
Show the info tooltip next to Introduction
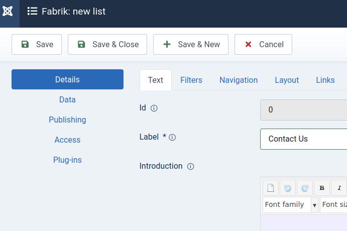point(190,166)
